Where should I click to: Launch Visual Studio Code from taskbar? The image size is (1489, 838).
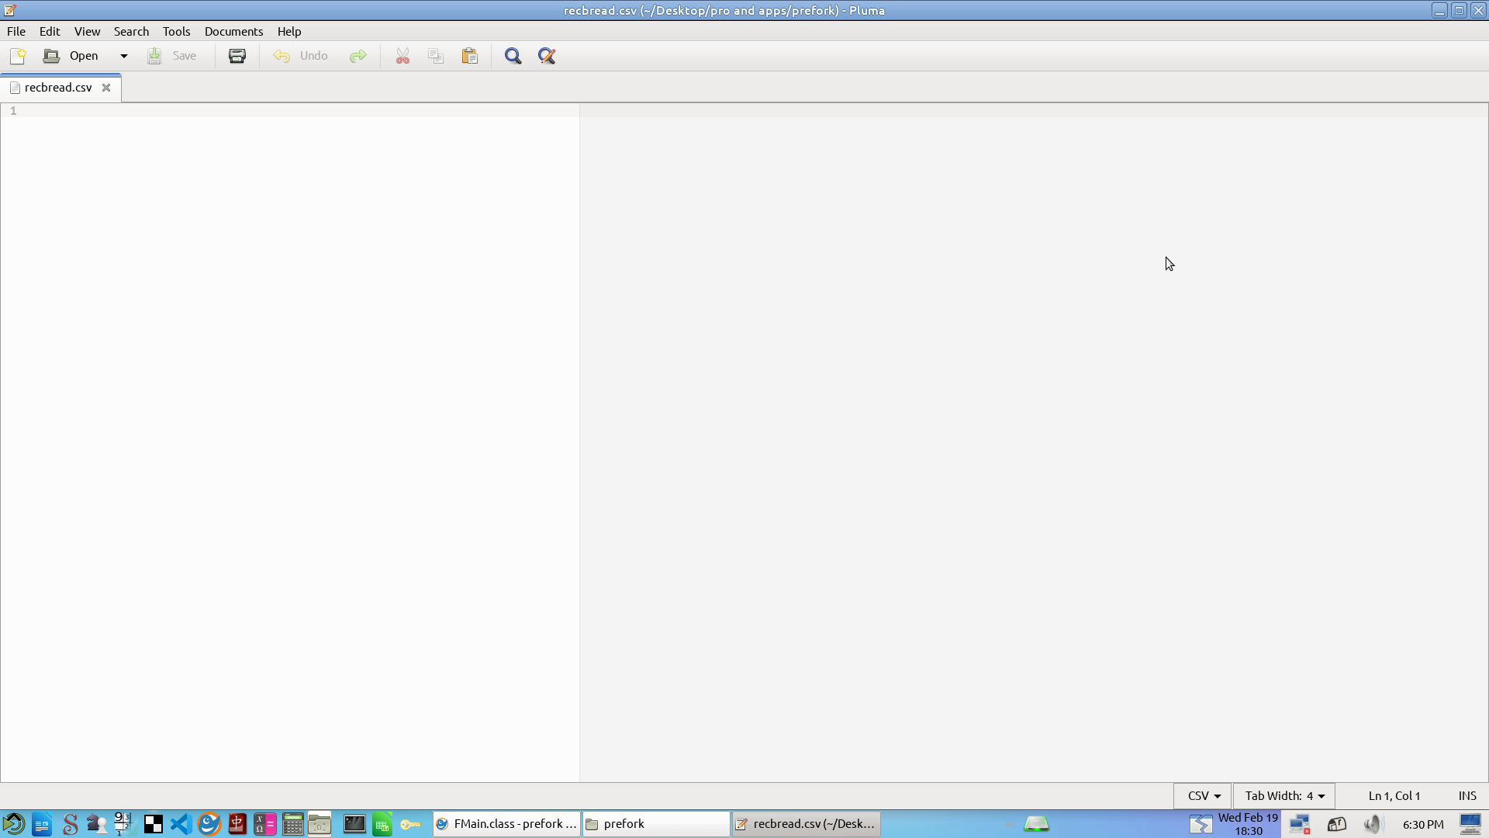coord(181,824)
